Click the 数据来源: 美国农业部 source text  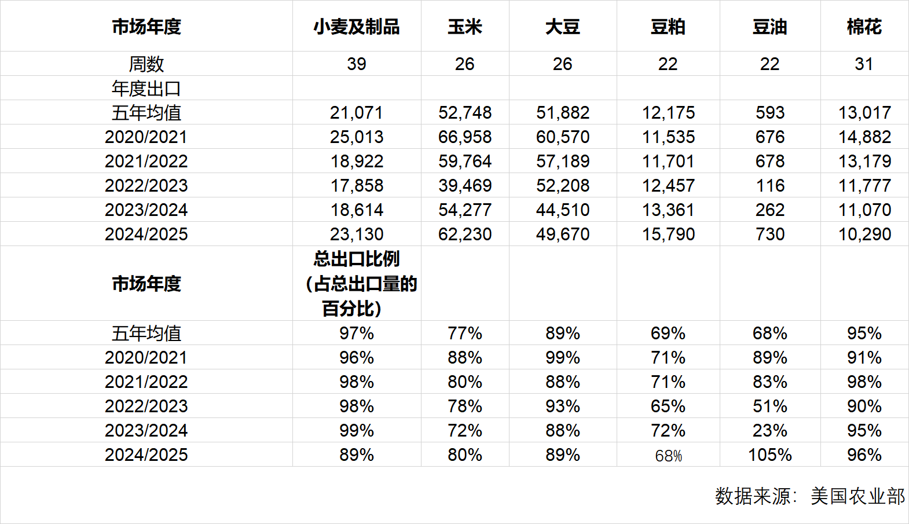click(809, 496)
